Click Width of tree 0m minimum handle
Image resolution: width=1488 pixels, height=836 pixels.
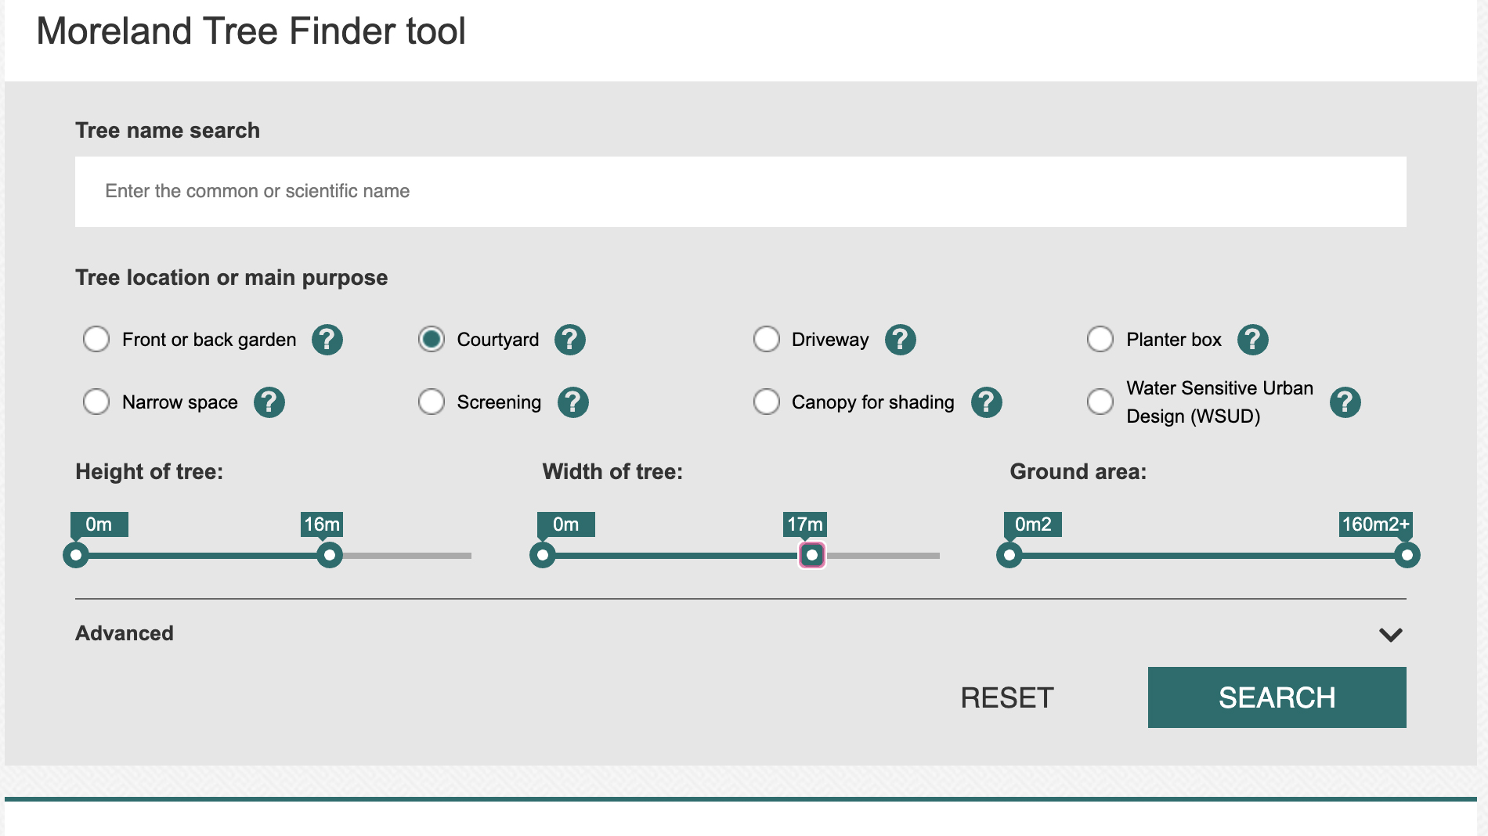pos(543,555)
